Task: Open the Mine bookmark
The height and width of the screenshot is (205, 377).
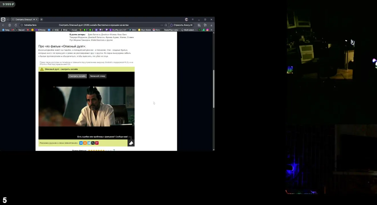Action: click(64, 30)
